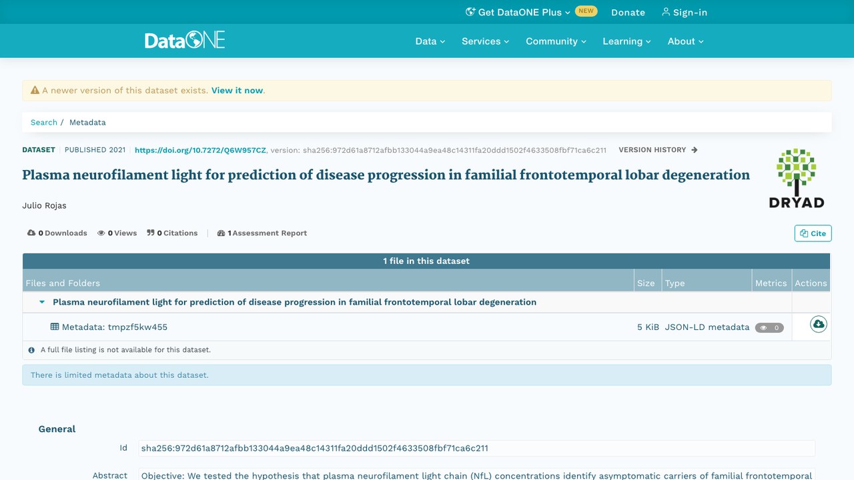Click the View it now link
854x480 pixels.
(237, 91)
